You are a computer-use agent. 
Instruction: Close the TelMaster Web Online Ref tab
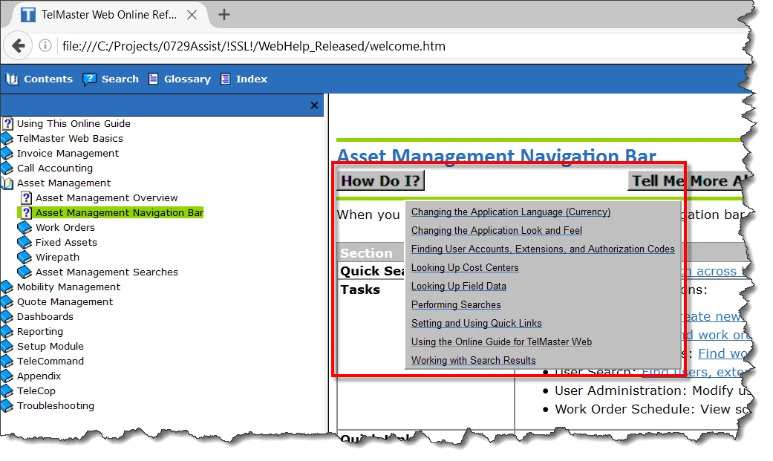(192, 15)
